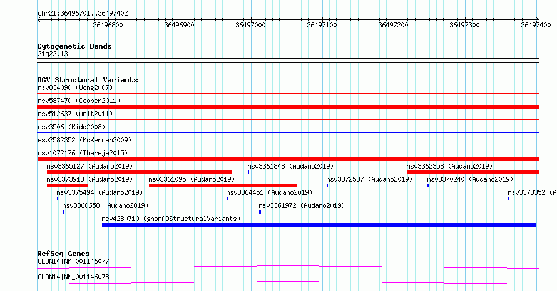Click the blue marker under nsv3370240
Screen dimensions: 557x291
(429, 185)
